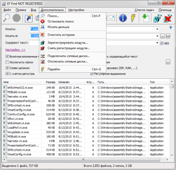The width and height of the screenshot is (176, 170).
Task: Click the icon beside Отключить сетевые диски
Action: (43, 62)
